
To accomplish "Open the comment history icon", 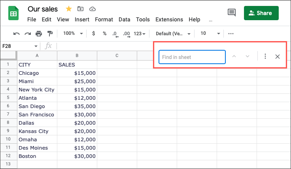I will point(232,13).
